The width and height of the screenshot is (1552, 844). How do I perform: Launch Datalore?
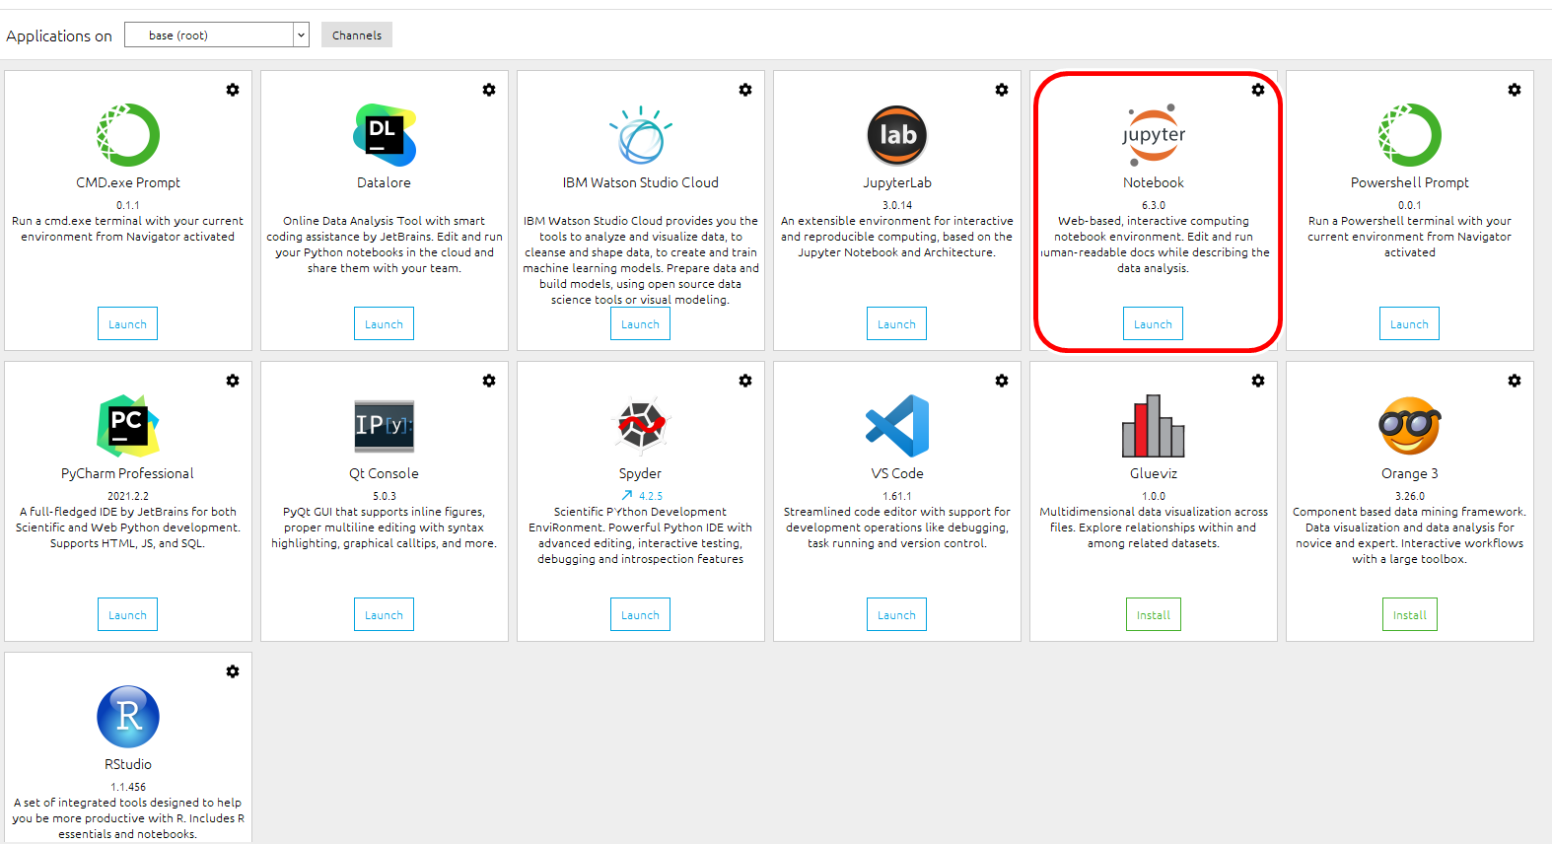coord(385,323)
